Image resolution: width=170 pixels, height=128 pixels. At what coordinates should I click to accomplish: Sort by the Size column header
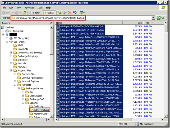point(133,23)
